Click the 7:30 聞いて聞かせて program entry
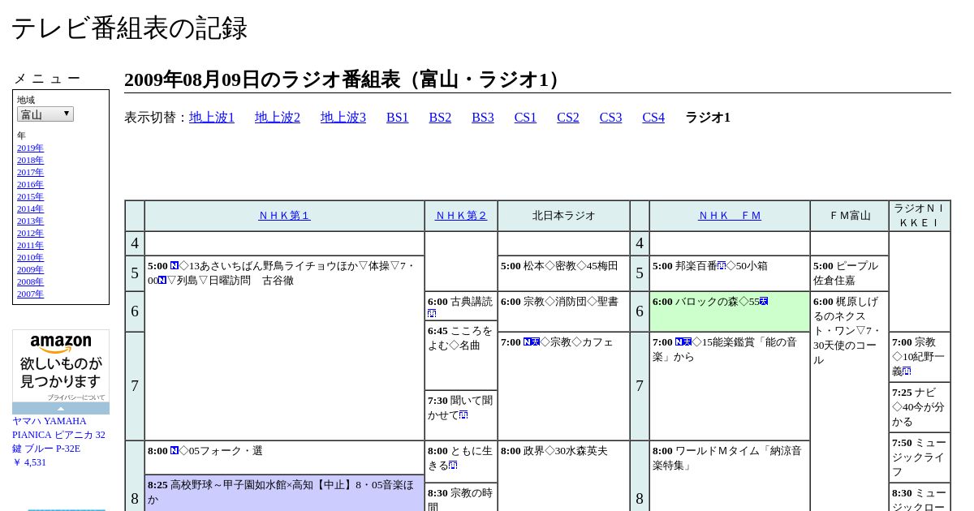This screenshot has height=511, width=974. [x=461, y=415]
